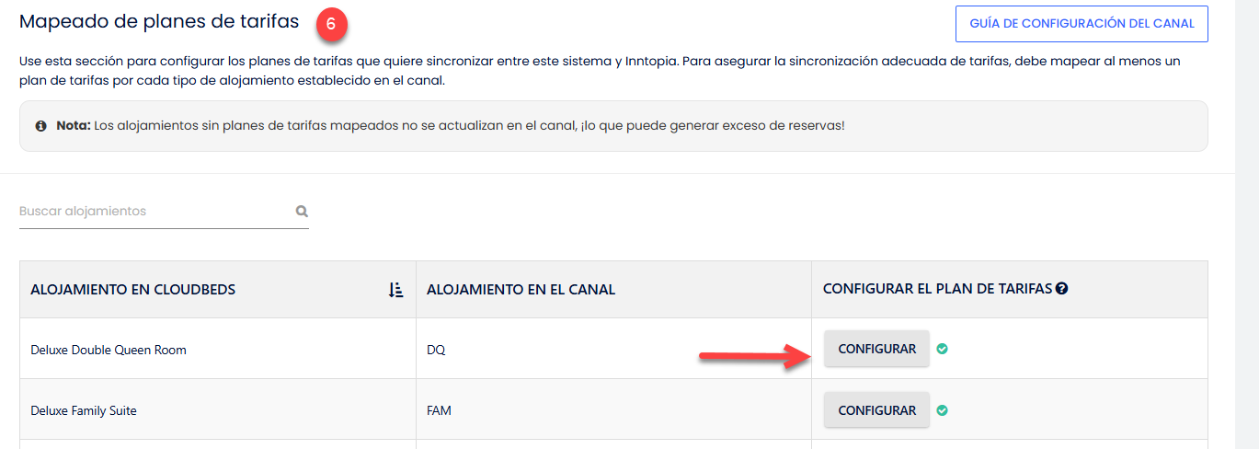Click the Deluxe Double Queen Room row name
The image size is (1259, 449).
point(109,350)
